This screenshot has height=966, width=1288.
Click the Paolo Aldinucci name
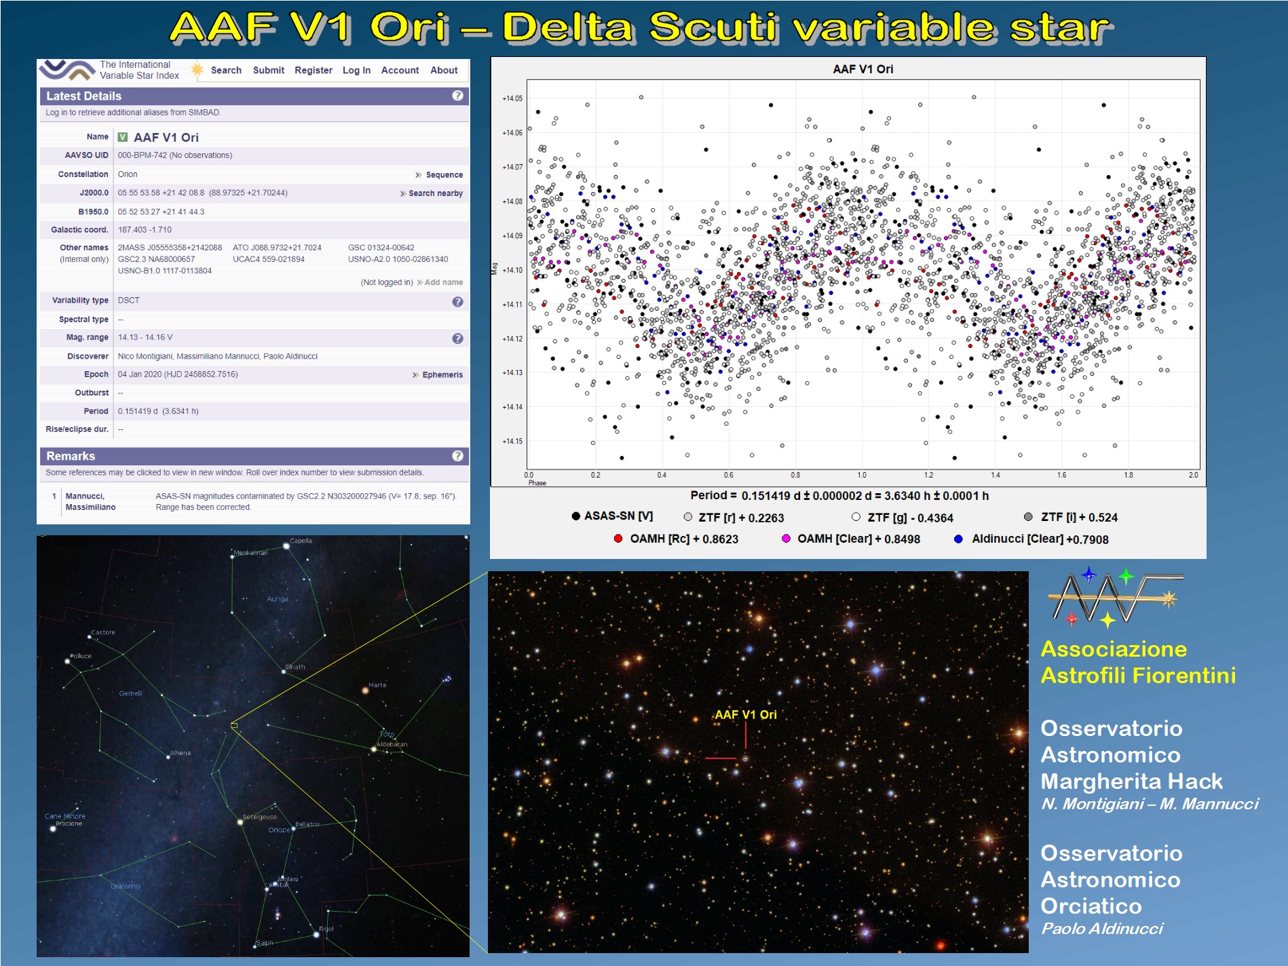(x=1102, y=929)
